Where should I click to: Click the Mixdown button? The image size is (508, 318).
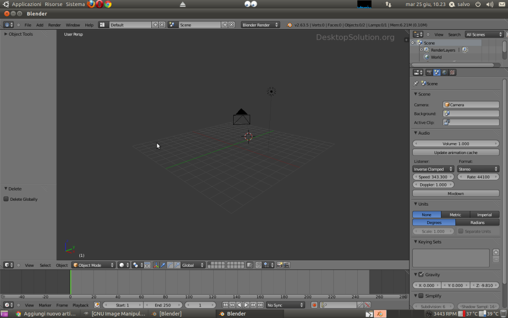coord(455,193)
